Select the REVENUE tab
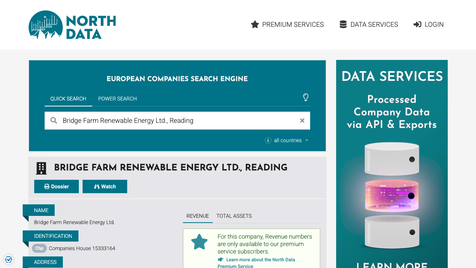 click(197, 216)
